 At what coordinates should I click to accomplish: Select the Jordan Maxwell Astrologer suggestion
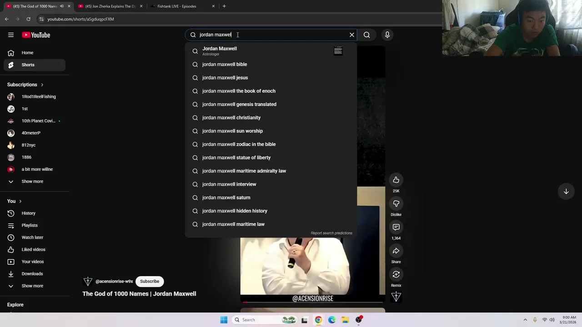pyautogui.click(x=271, y=51)
